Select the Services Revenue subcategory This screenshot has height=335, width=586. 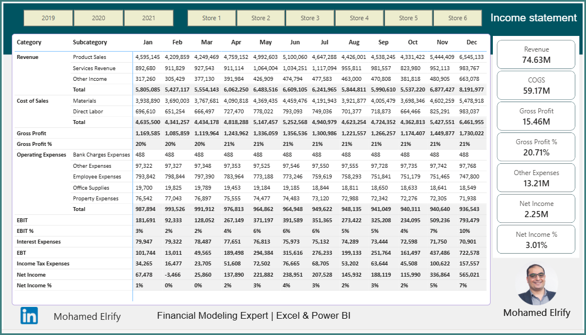[x=94, y=68]
